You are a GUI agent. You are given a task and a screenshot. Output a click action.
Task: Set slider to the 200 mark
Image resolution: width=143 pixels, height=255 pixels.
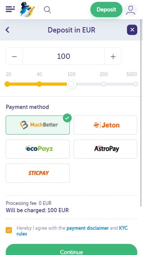(104, 84)
